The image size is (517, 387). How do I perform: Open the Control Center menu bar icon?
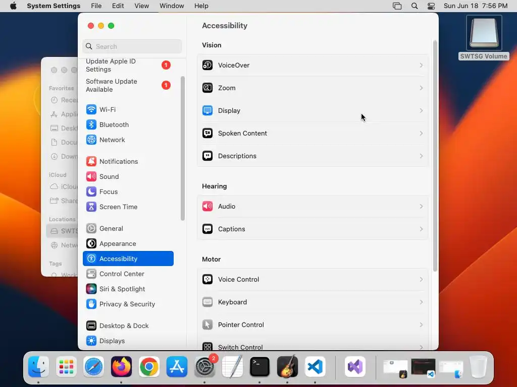pyautogui.click(x=431, y=6)
